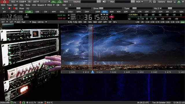185x104 pixels.
Task: Select the USB mode
Action: (37, 12)
